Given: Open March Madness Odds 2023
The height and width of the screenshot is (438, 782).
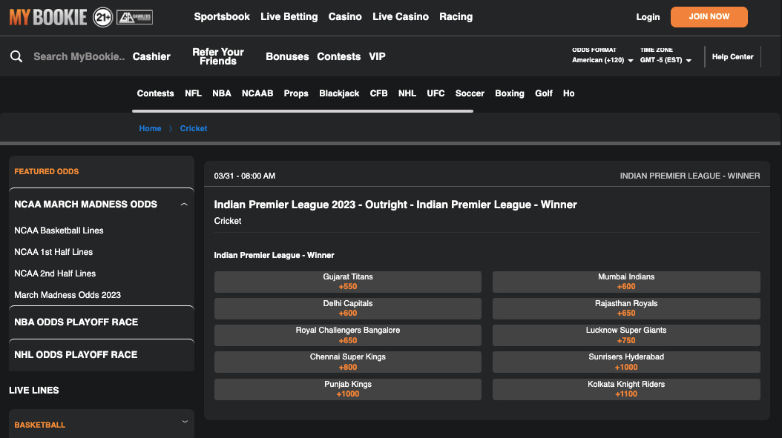Looking at the screenshot, I should tap(68, 294).
